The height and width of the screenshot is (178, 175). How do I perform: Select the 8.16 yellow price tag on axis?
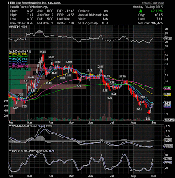click(x=167, y=94)
